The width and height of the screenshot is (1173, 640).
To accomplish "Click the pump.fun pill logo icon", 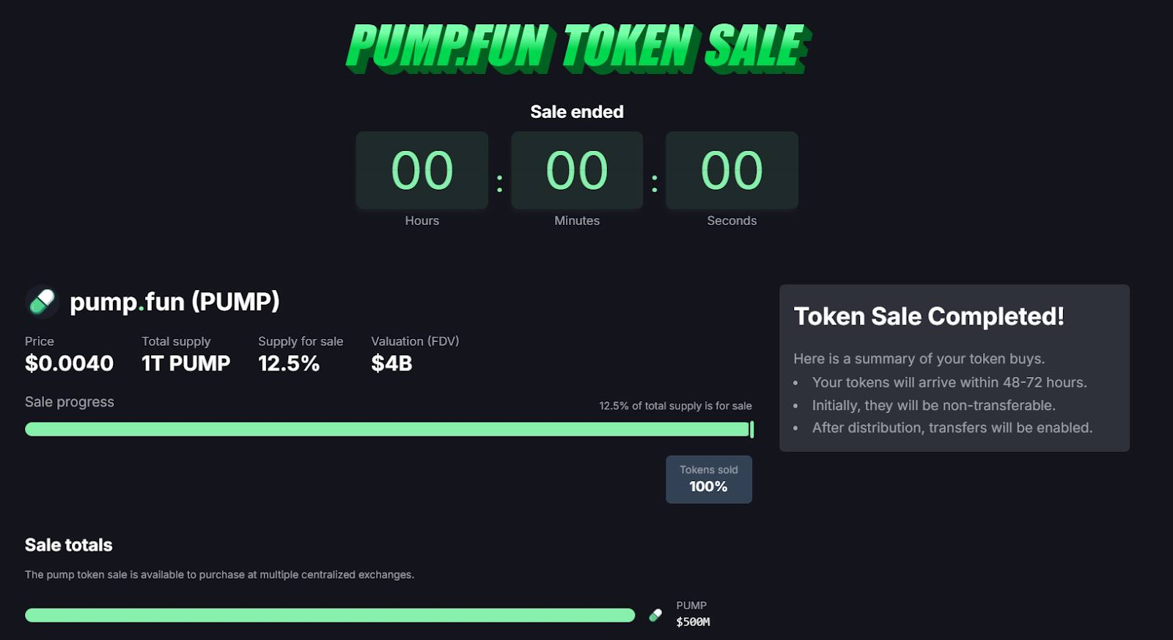I will (41, 301).
